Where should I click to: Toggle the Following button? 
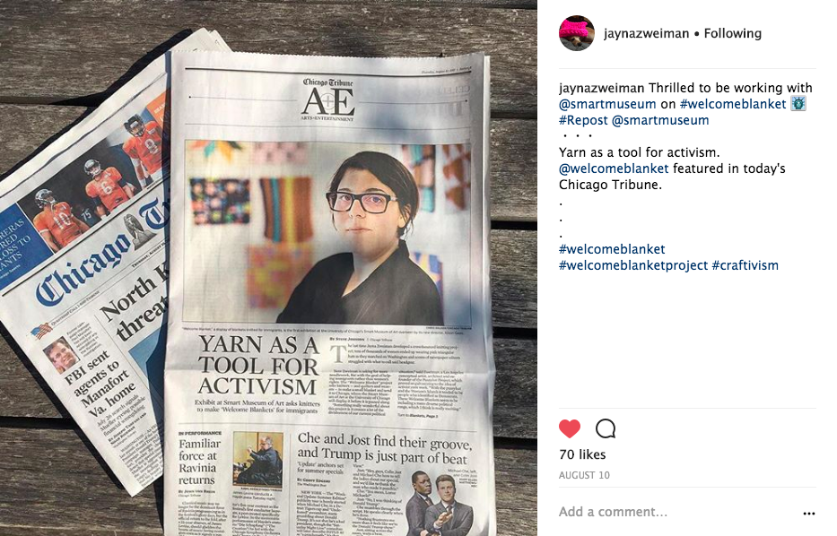tap(732, 33)
